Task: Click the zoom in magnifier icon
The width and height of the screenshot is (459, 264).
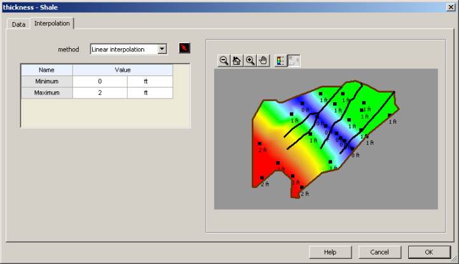Action: [250, 60]
